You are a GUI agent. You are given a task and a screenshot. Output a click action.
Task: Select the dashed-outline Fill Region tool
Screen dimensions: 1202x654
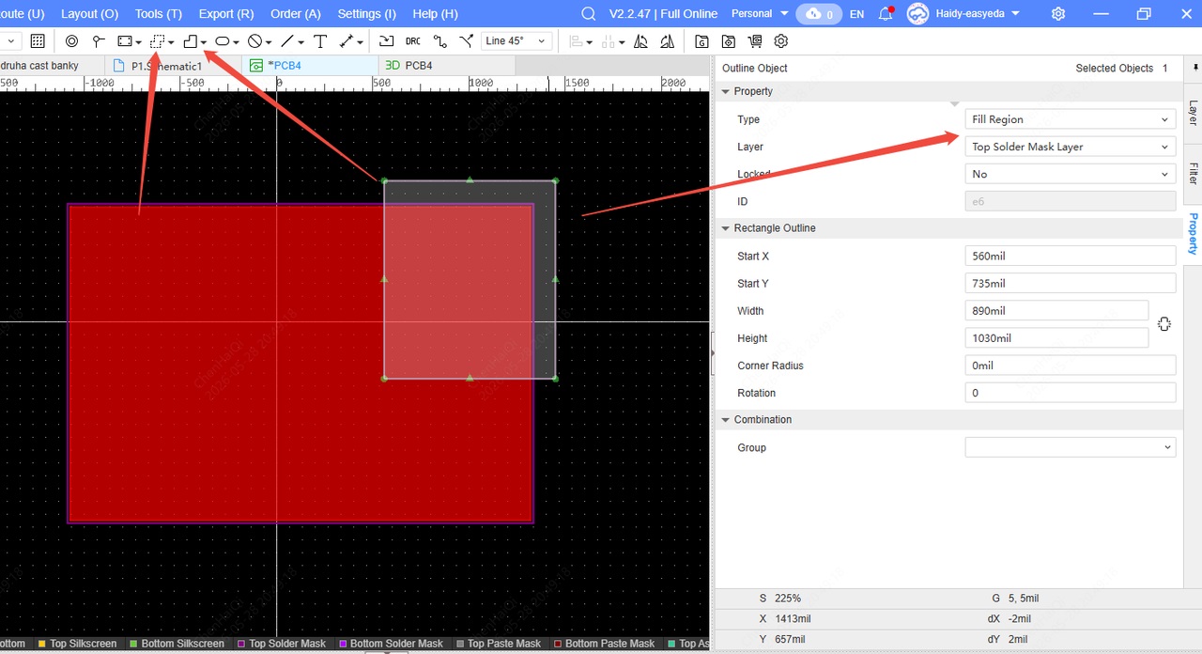(157, 41)
